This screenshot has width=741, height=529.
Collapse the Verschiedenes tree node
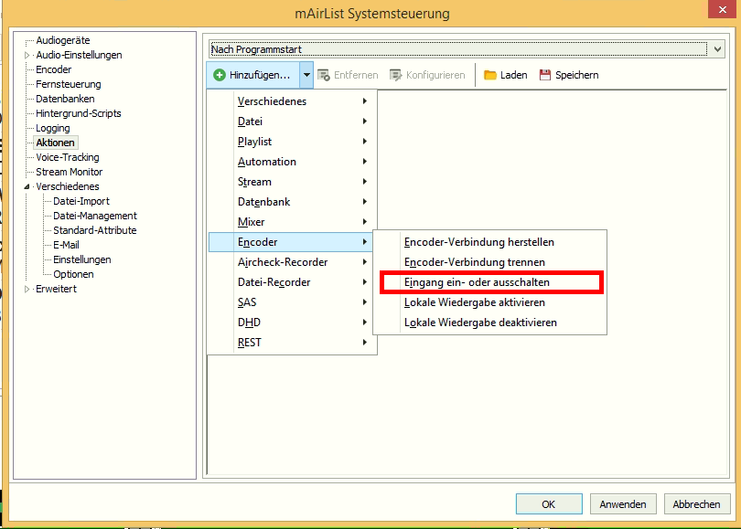pos(27,187)
